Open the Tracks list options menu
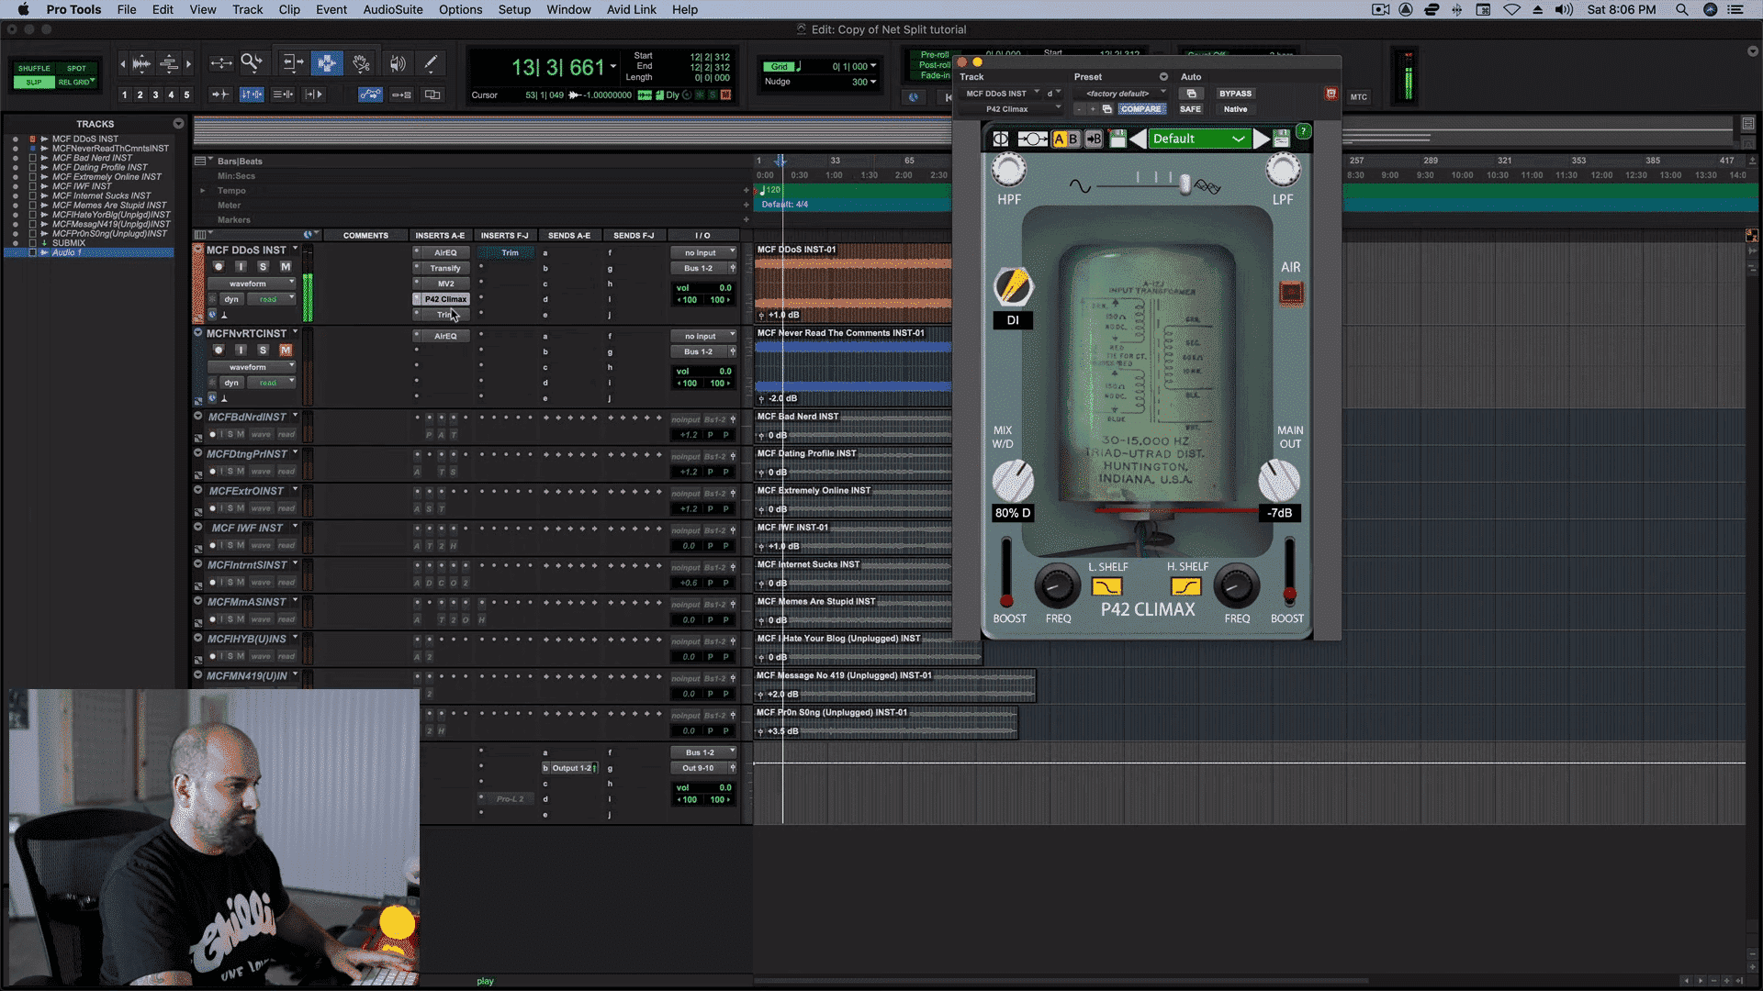Viewport: 1763px width, 991px height. pos(178,123)
